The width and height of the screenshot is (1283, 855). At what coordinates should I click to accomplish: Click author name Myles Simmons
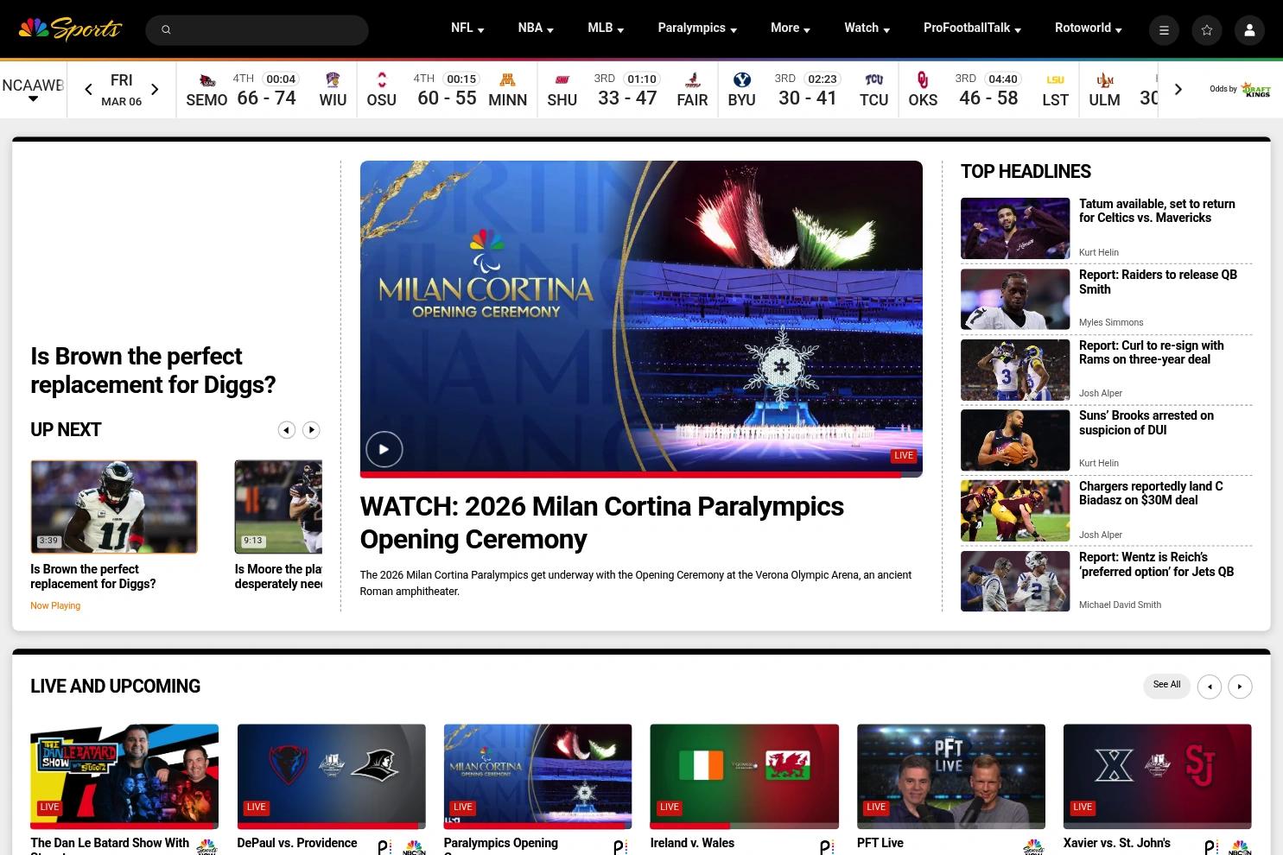click(1111, 322)
